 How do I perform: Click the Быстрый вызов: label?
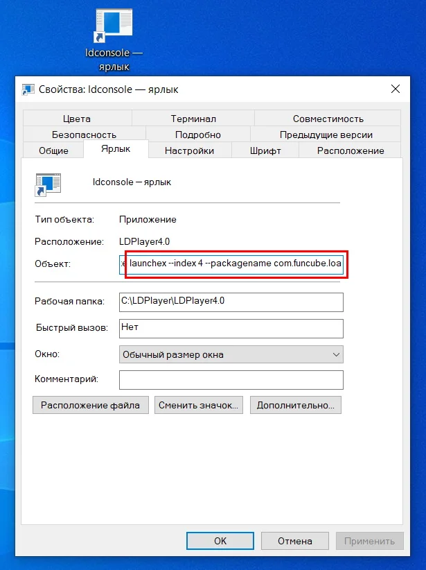coord(72,327)
